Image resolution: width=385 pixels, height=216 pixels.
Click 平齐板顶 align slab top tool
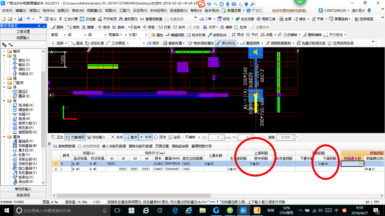click(107, 19)
